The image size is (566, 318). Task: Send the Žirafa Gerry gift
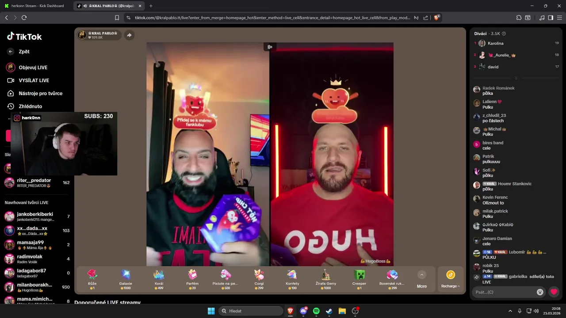click(326, 280)
